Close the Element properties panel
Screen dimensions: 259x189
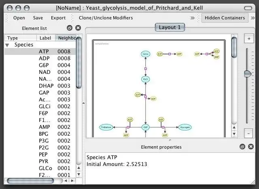[251, 147]
